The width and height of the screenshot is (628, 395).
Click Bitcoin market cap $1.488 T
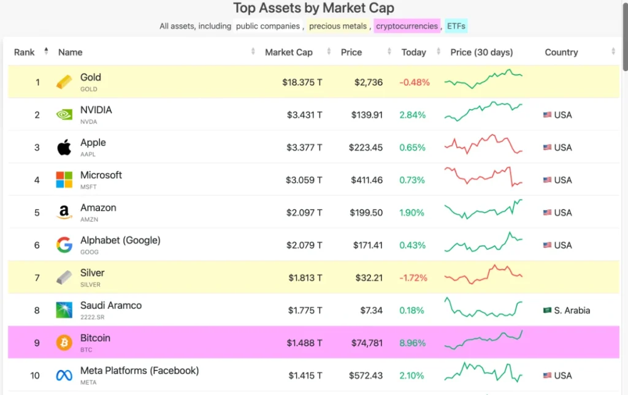[304, 343]
